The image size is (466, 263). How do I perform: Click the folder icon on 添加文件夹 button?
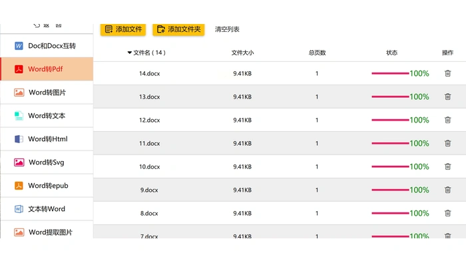click(x=161, y=29)
